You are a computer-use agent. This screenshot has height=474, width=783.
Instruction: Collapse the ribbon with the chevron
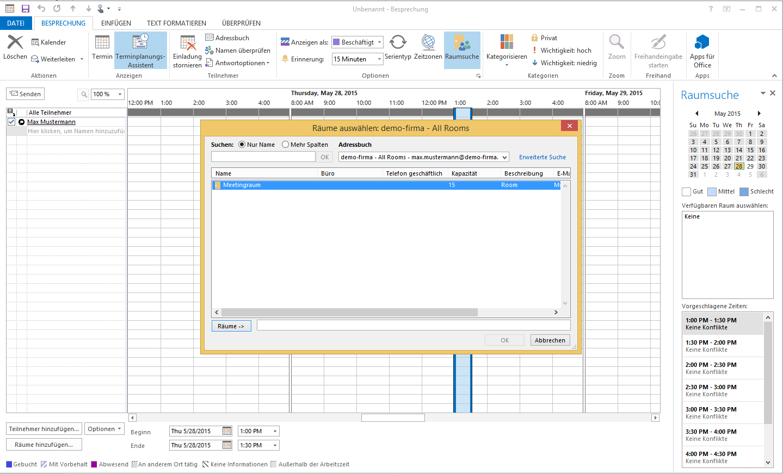click(774, 76)
